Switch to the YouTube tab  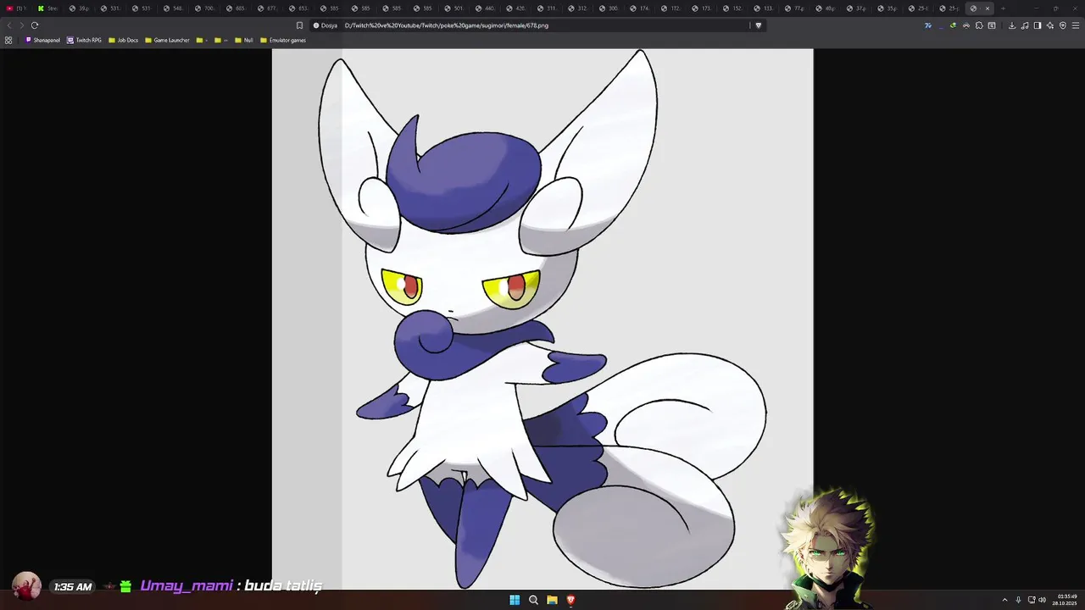point(17,8)
